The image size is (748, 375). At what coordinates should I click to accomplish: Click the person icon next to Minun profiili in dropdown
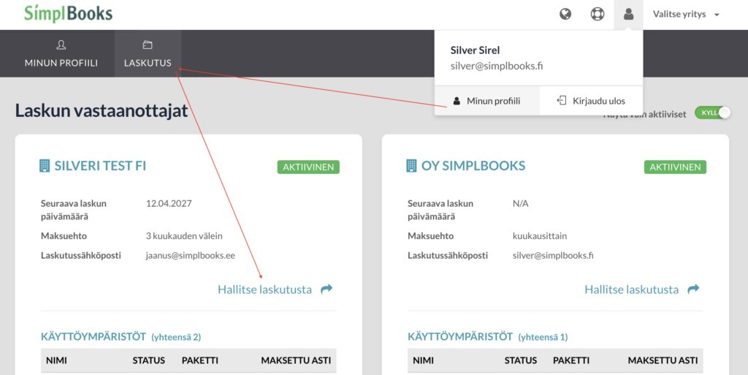[457, 101]
